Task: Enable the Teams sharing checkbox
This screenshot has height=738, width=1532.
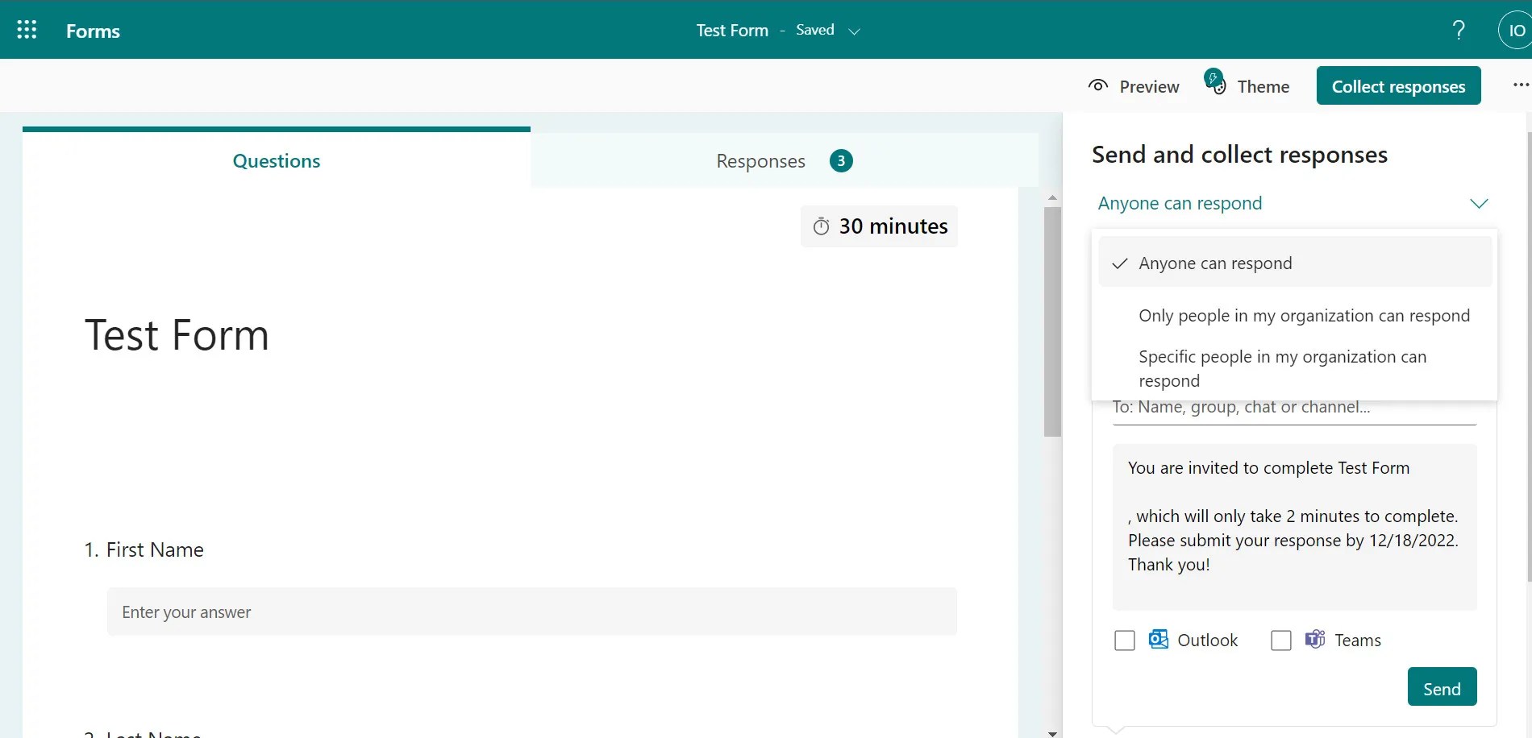Action: pos(1280,640)
